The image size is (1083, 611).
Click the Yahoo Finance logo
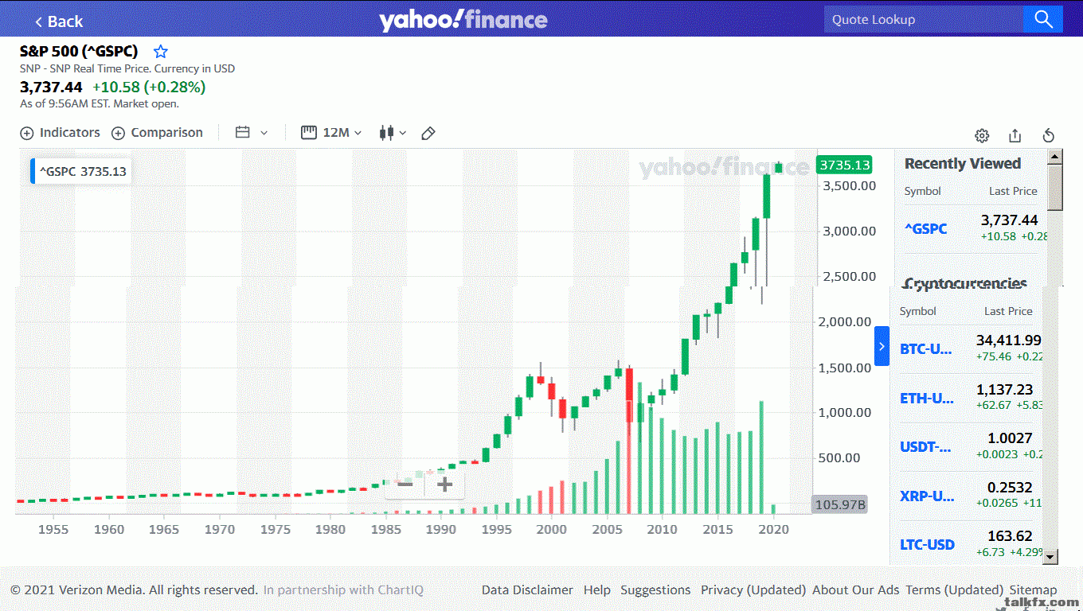[x=463, y=20]
